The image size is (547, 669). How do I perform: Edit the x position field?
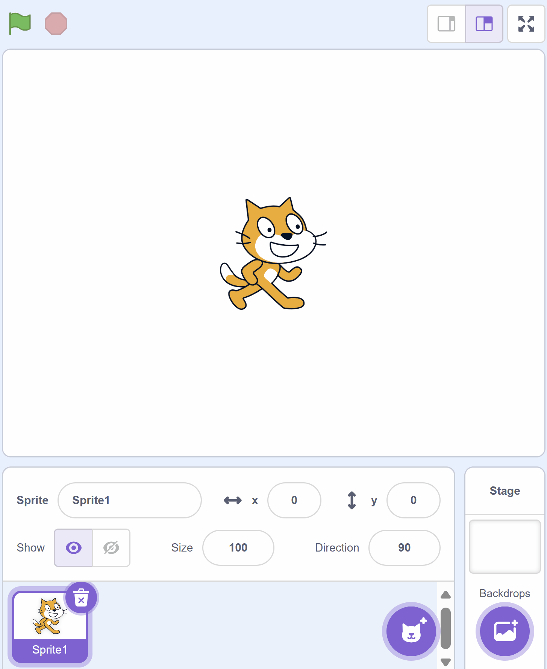(294, 500)
